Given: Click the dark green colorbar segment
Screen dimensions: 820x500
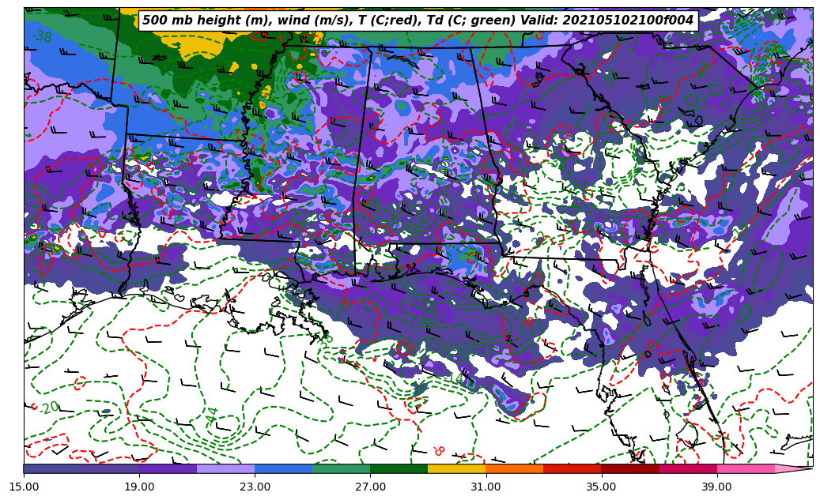Looking at the screenshot, I should tap(399, 468).
